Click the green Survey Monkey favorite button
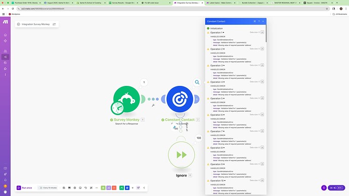This screenshot has width=349, height=196. point(121,188)
